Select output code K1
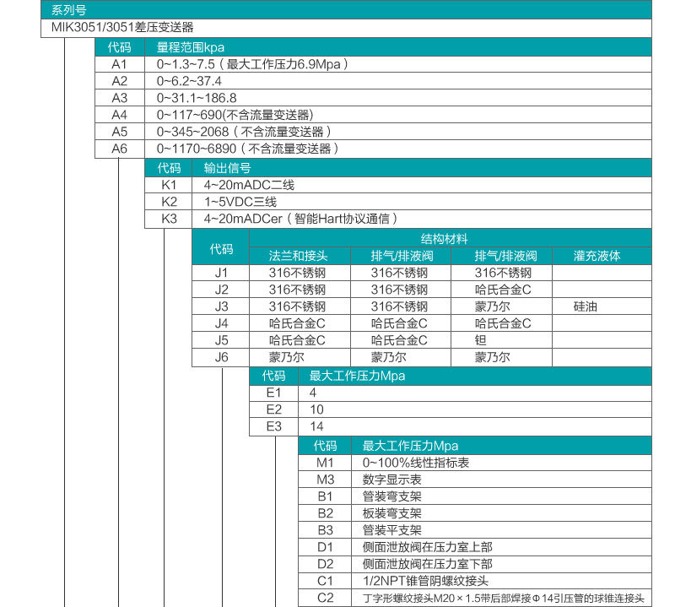The width and height of the screenshot is (675, 607). coord(170,185)
